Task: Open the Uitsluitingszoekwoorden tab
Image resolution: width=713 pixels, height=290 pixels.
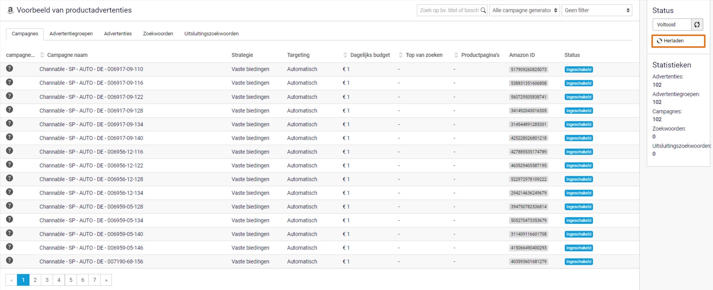Action: coord(212,34)
